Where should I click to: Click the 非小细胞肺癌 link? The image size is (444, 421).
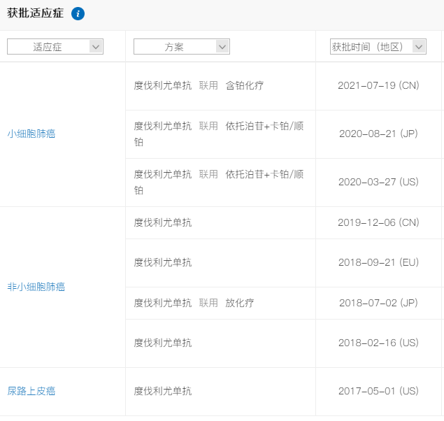(x=36, y=287)
